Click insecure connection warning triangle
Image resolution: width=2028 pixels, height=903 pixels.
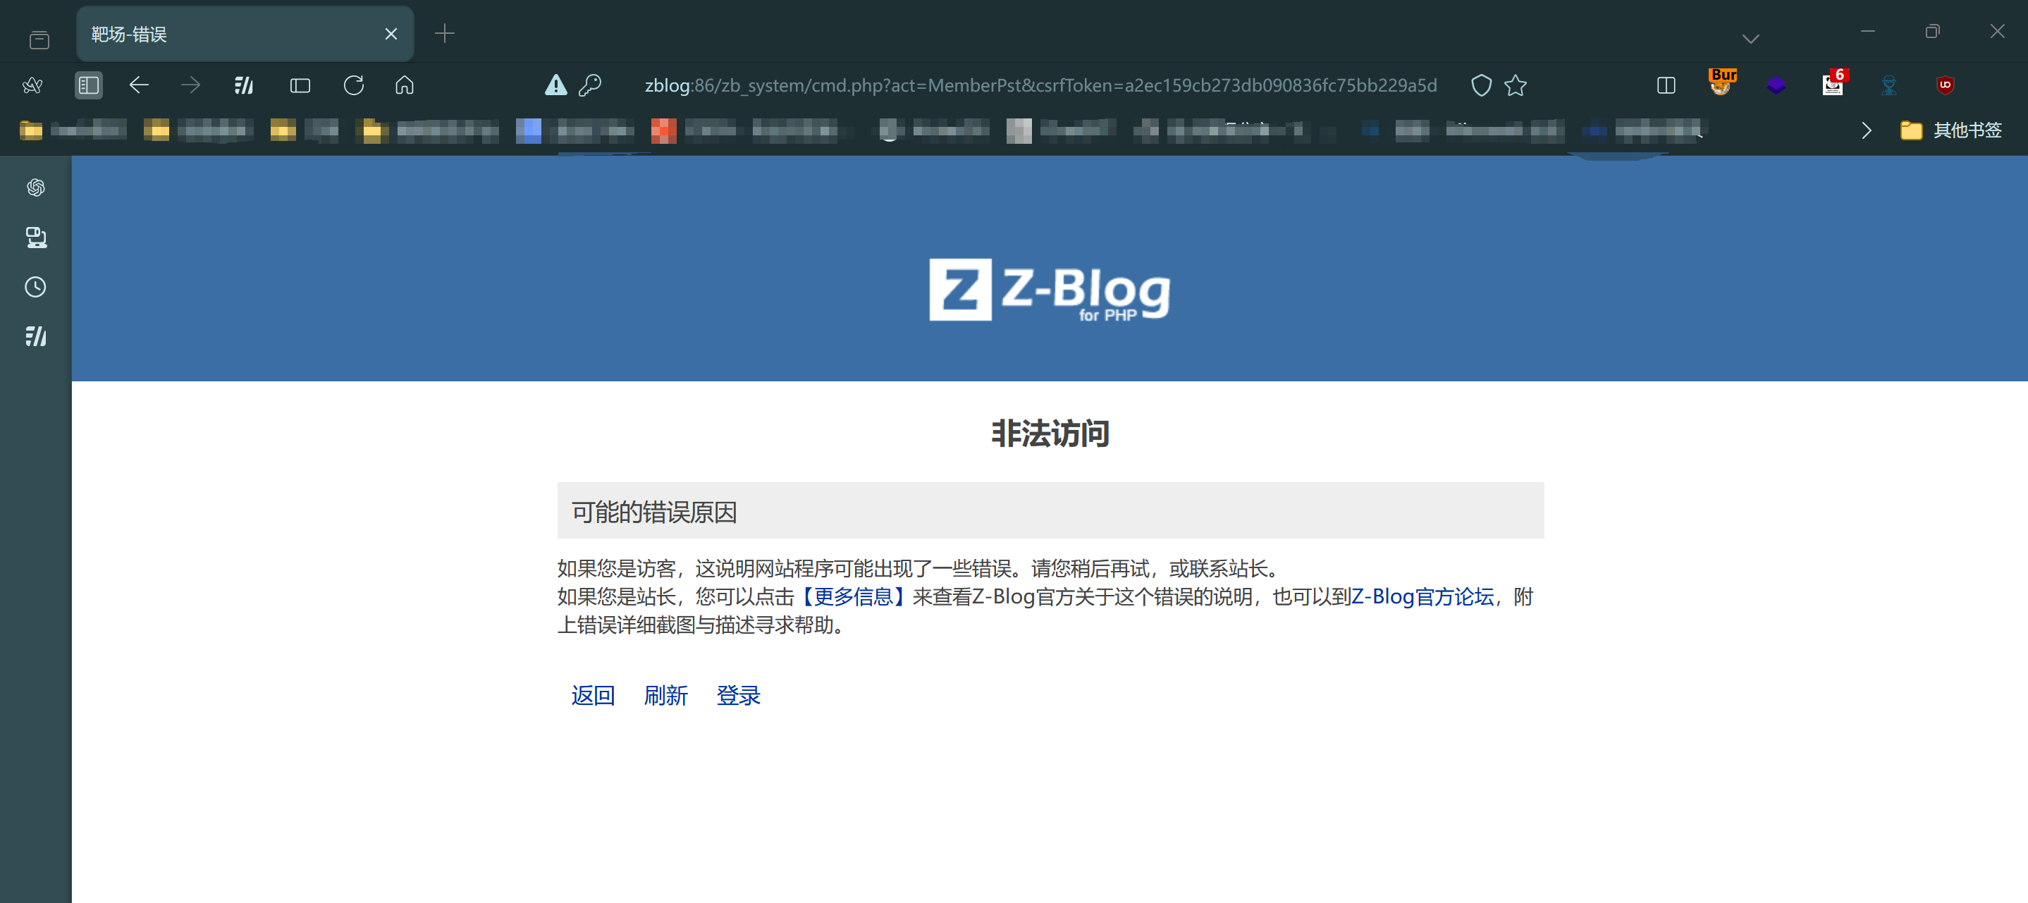(x=555, y=85)
